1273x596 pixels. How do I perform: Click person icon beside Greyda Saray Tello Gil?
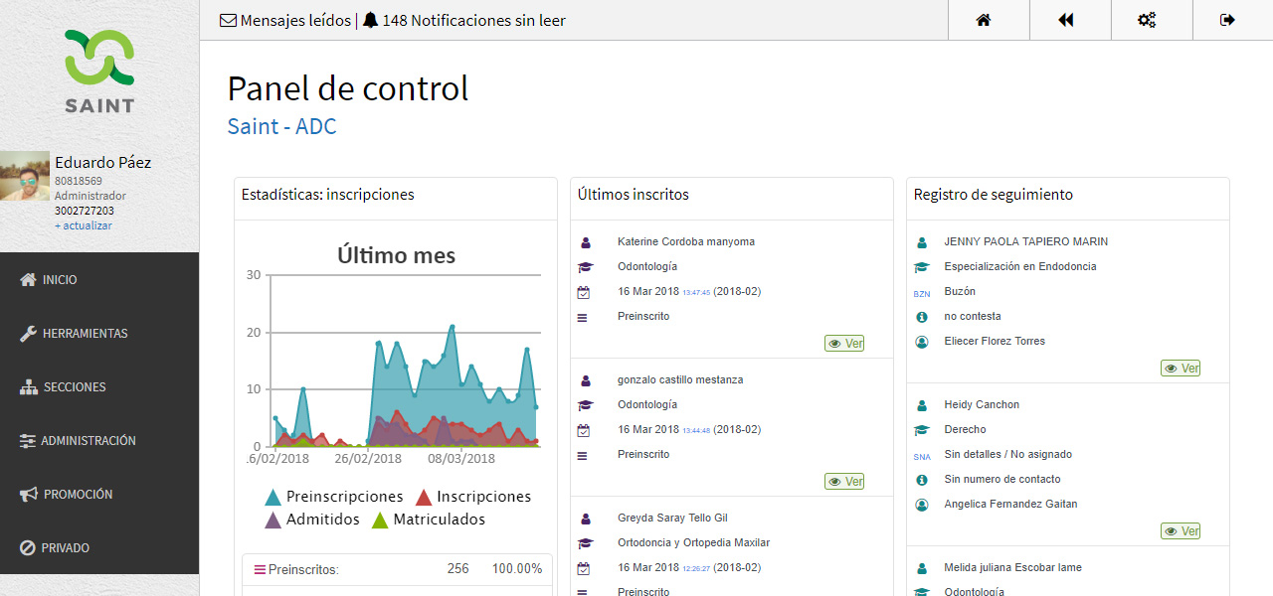coord(585,519)
